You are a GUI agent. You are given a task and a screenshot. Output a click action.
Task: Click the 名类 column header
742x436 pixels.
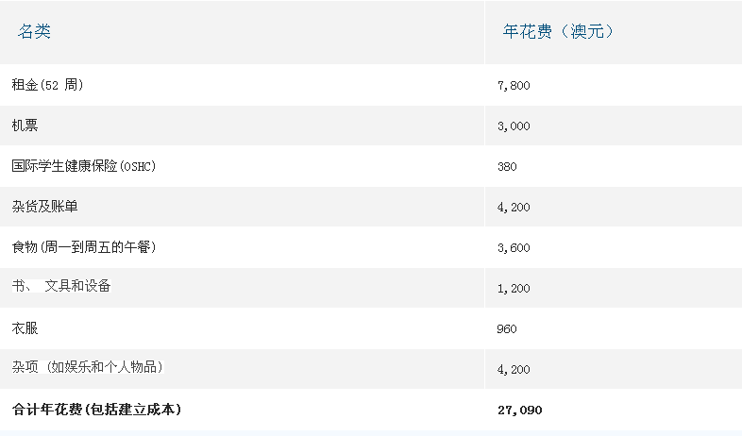pos(34,32)
